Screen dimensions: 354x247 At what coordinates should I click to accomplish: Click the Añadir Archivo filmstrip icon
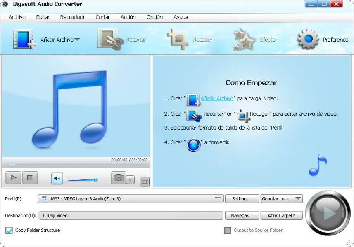24,39
